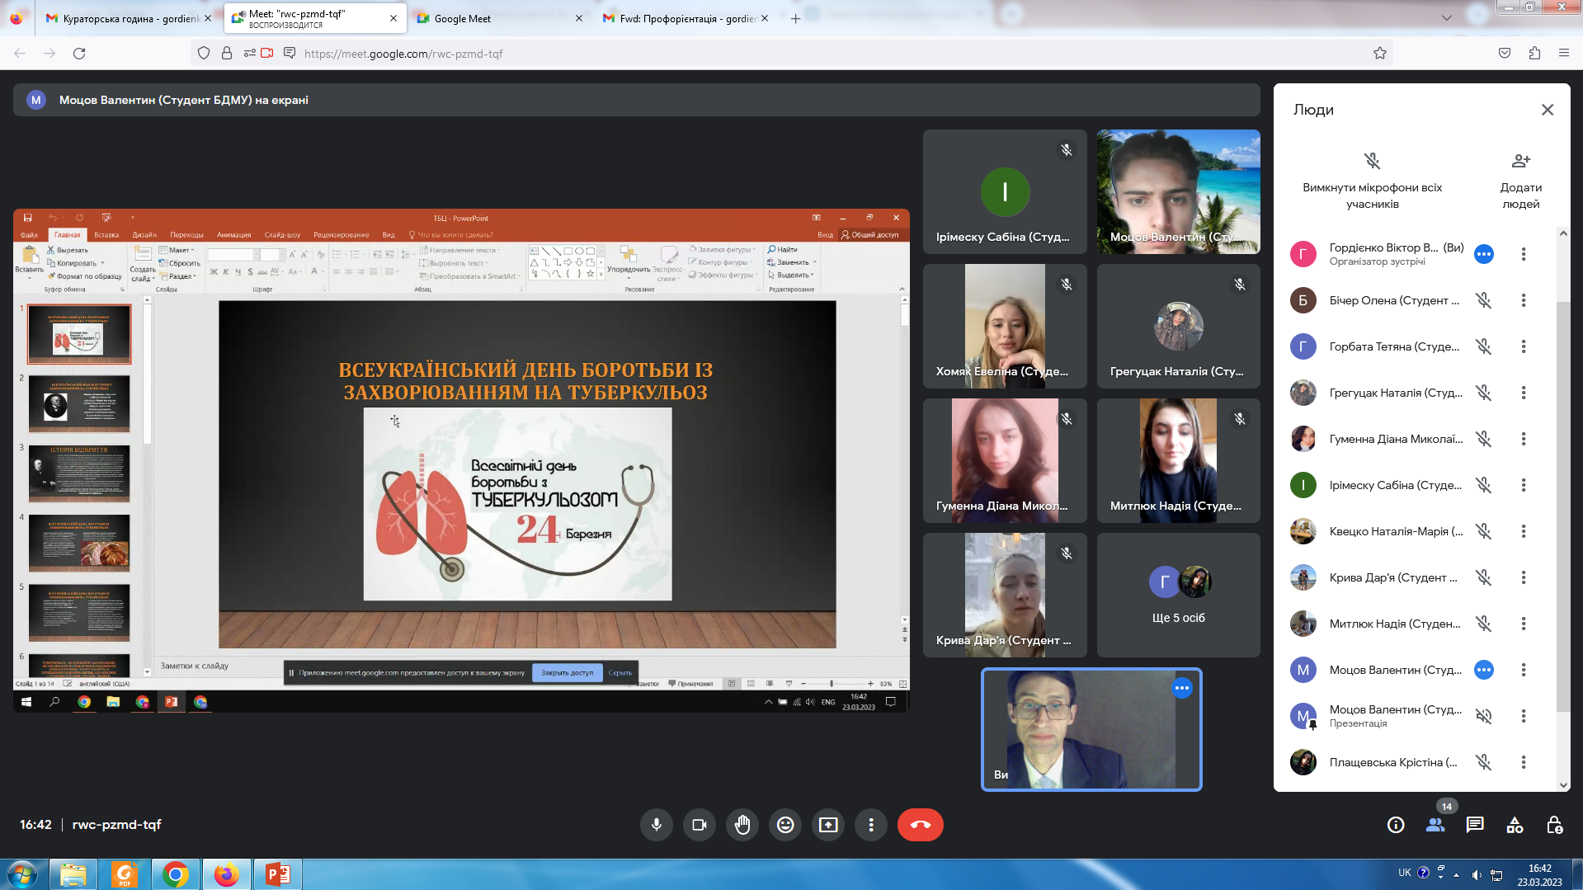The height and width of the screenshot is (890, 1583).
Task: Open Chrome from Windows taskbar
Action: [x=175, y=874]
